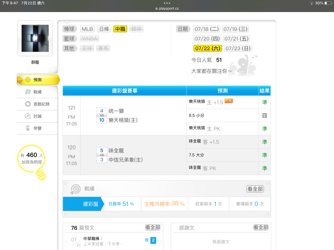Click the user avatar thumbnail
Screen dimensions: 334x250
point(35,38)
